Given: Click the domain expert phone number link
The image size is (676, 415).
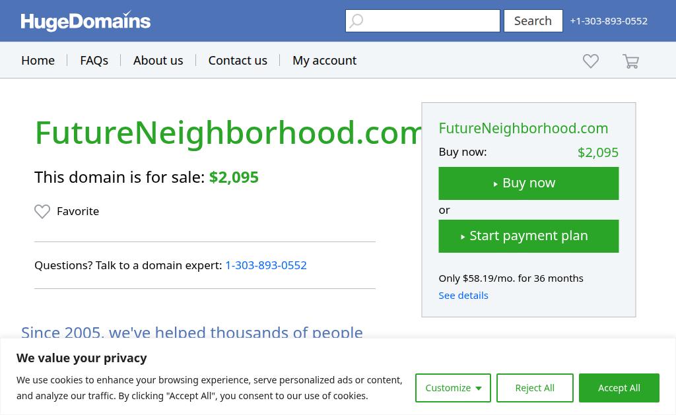Looking at the screenshot, I should coord(266,265).
